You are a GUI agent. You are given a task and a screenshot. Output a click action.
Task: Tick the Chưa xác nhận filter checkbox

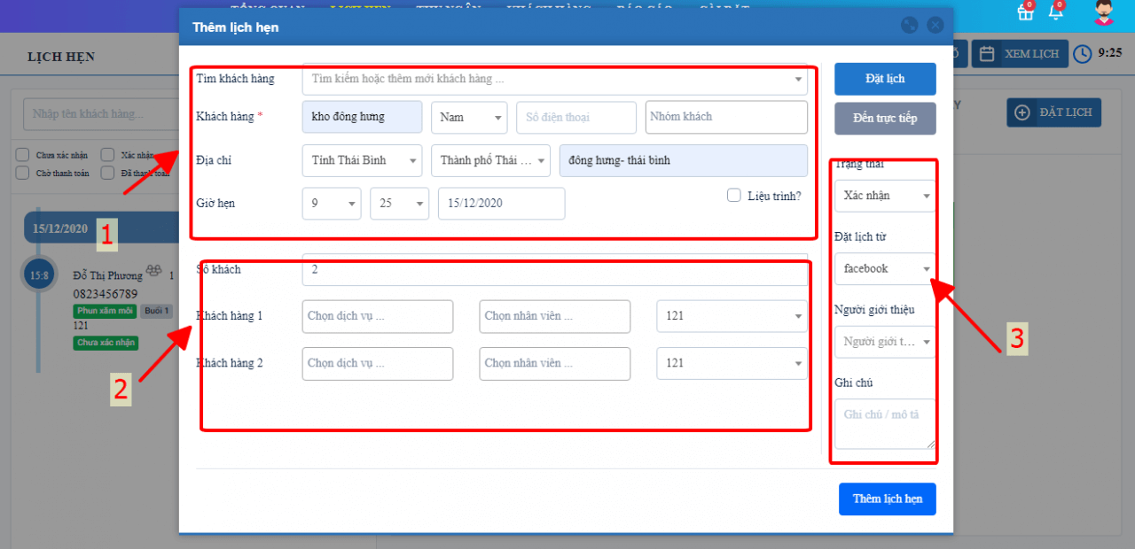click(22, 155)
